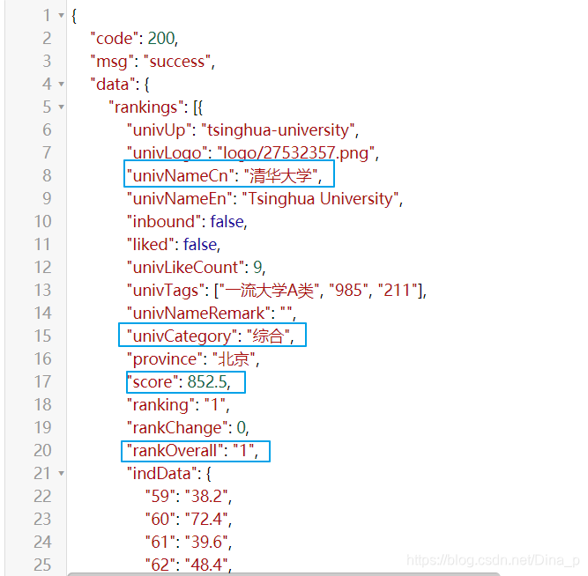Click the "ranking": "1" line
This screenshot has height=576, width=588.
pyautogui.click(x=178, y=405)
